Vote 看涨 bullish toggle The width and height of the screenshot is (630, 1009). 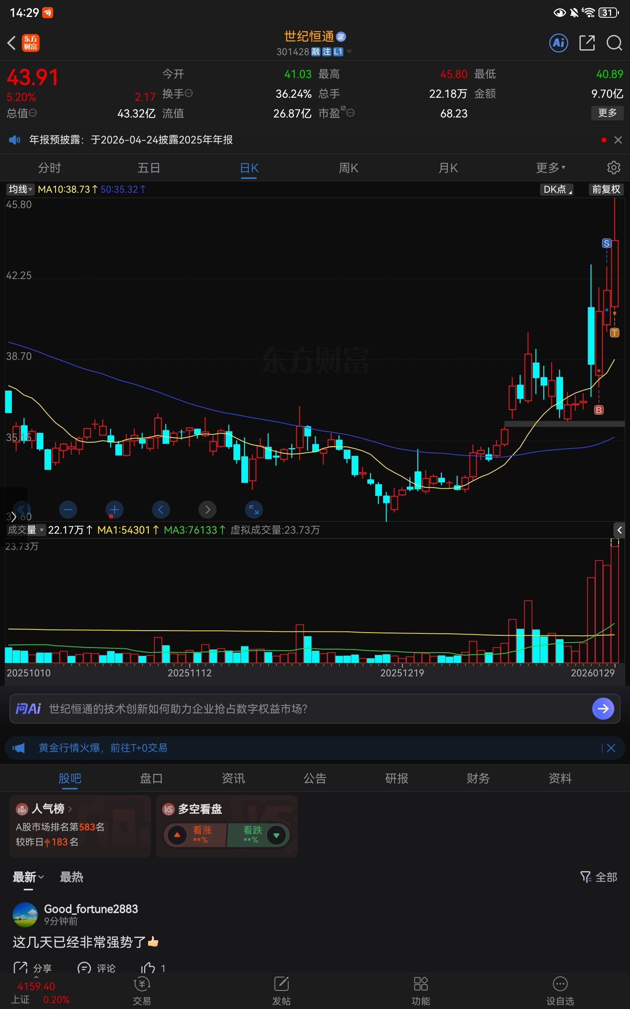pos(195,835)
